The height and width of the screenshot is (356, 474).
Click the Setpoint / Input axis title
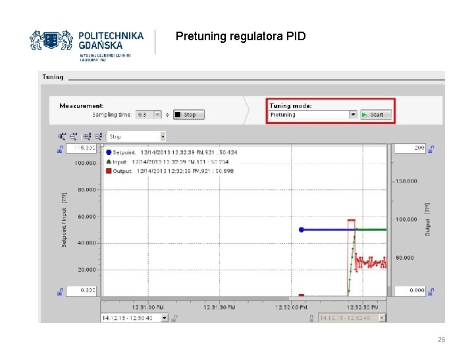click(64, 220)
